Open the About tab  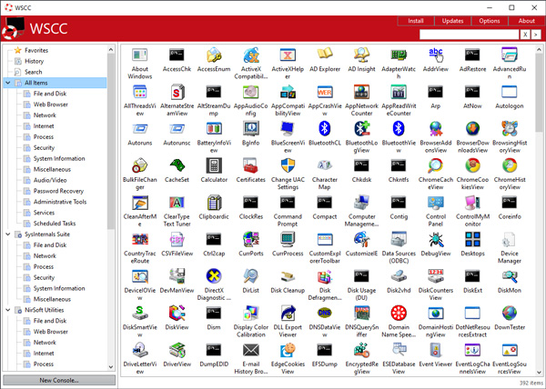[526, 21]
